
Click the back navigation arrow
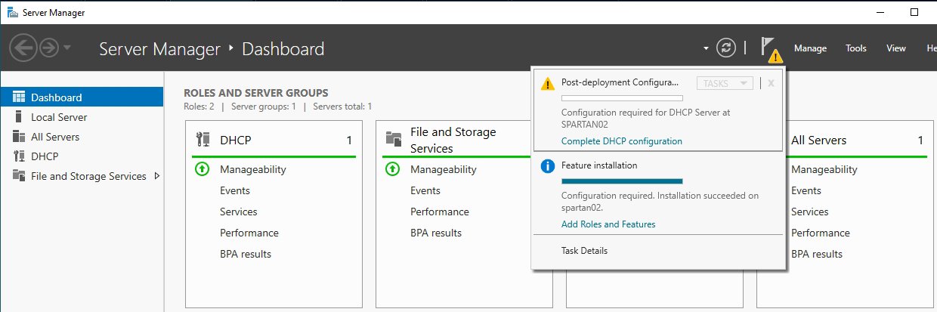pos(23,48)
